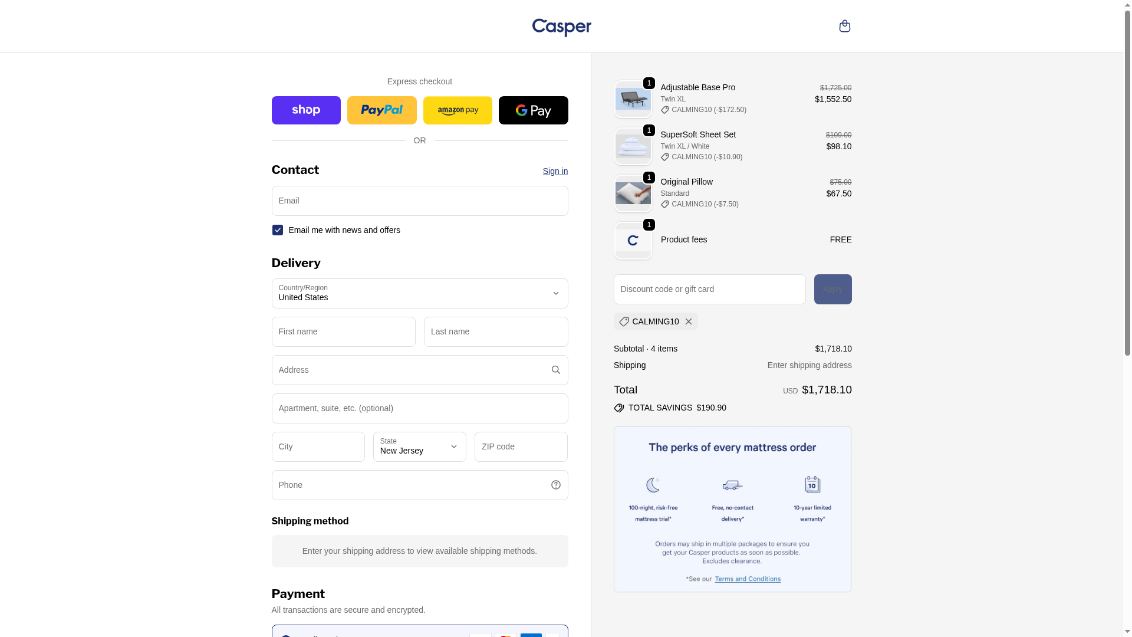1132x637 pixels.
Task: Pay with Shop Pay button
Action: click(306, 110)
